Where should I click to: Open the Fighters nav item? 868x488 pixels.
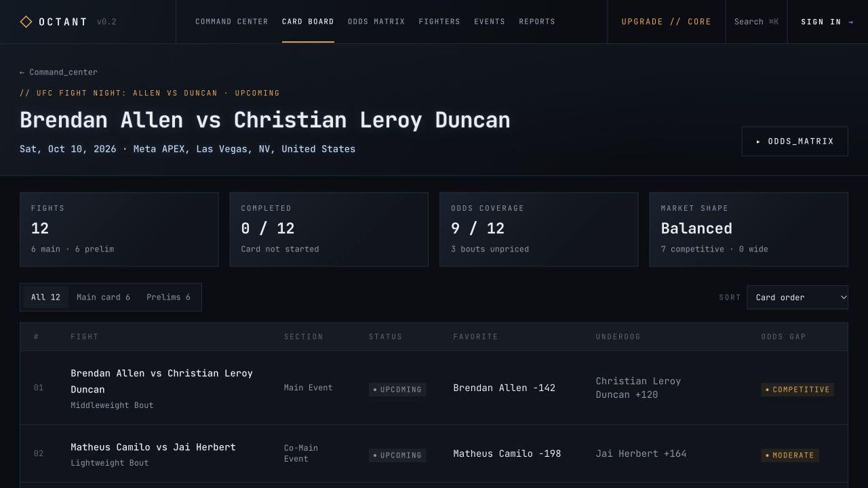(439, 22)
